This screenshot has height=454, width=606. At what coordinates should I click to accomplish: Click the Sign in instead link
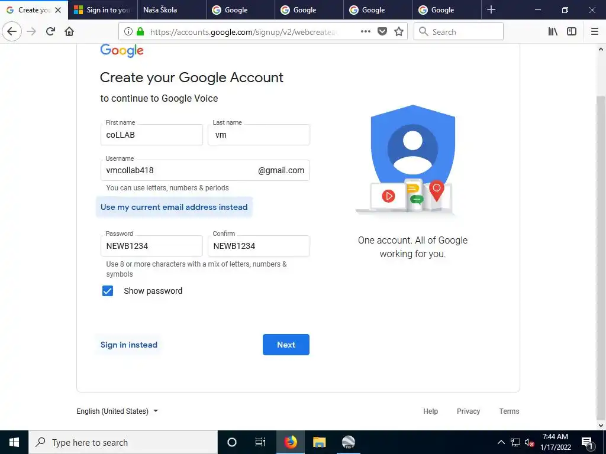tap(128, 345)
